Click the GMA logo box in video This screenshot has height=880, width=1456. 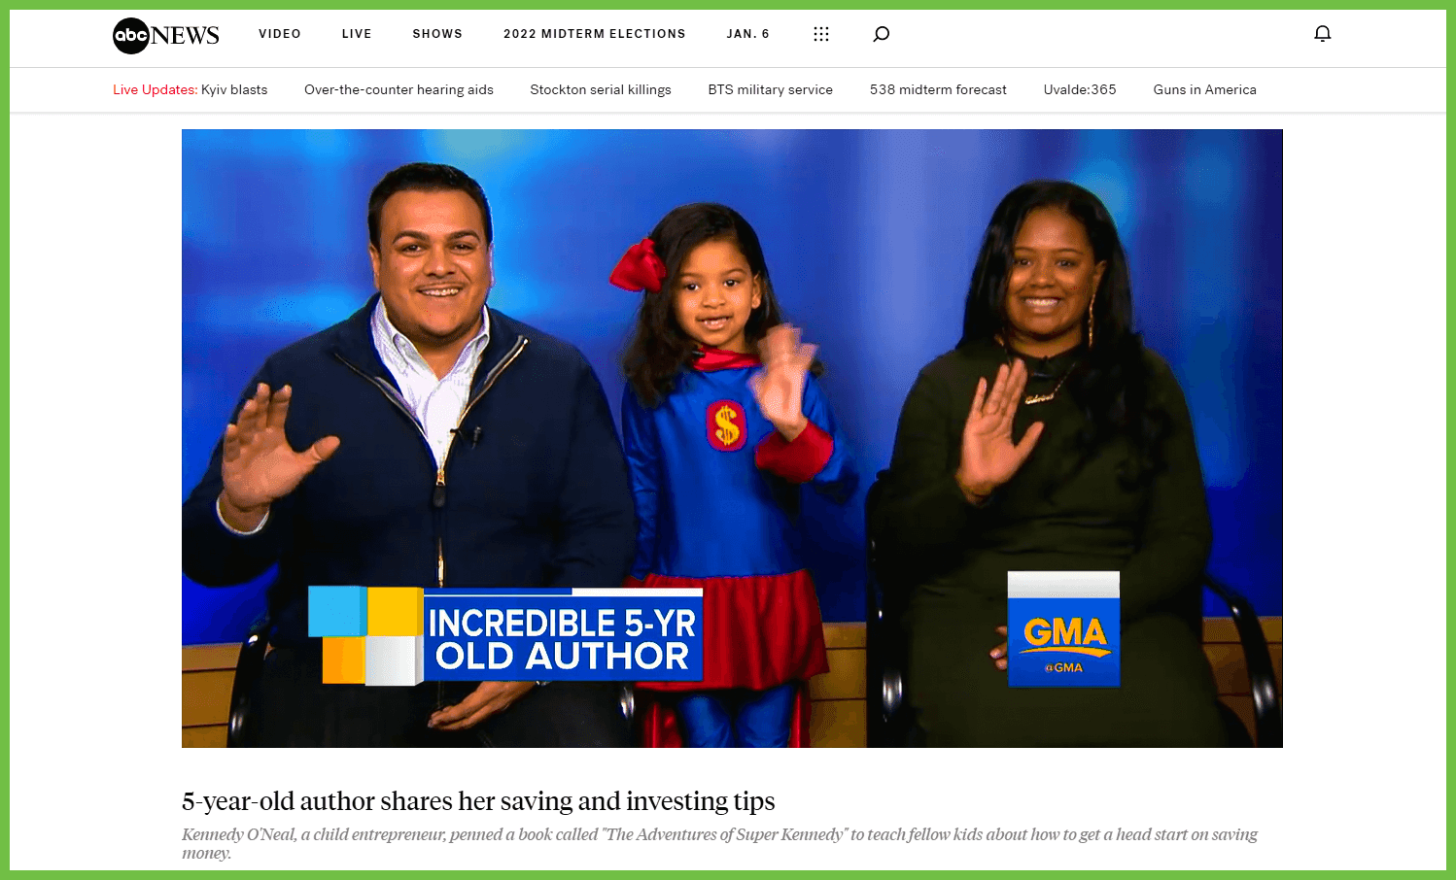(1063, 628)
